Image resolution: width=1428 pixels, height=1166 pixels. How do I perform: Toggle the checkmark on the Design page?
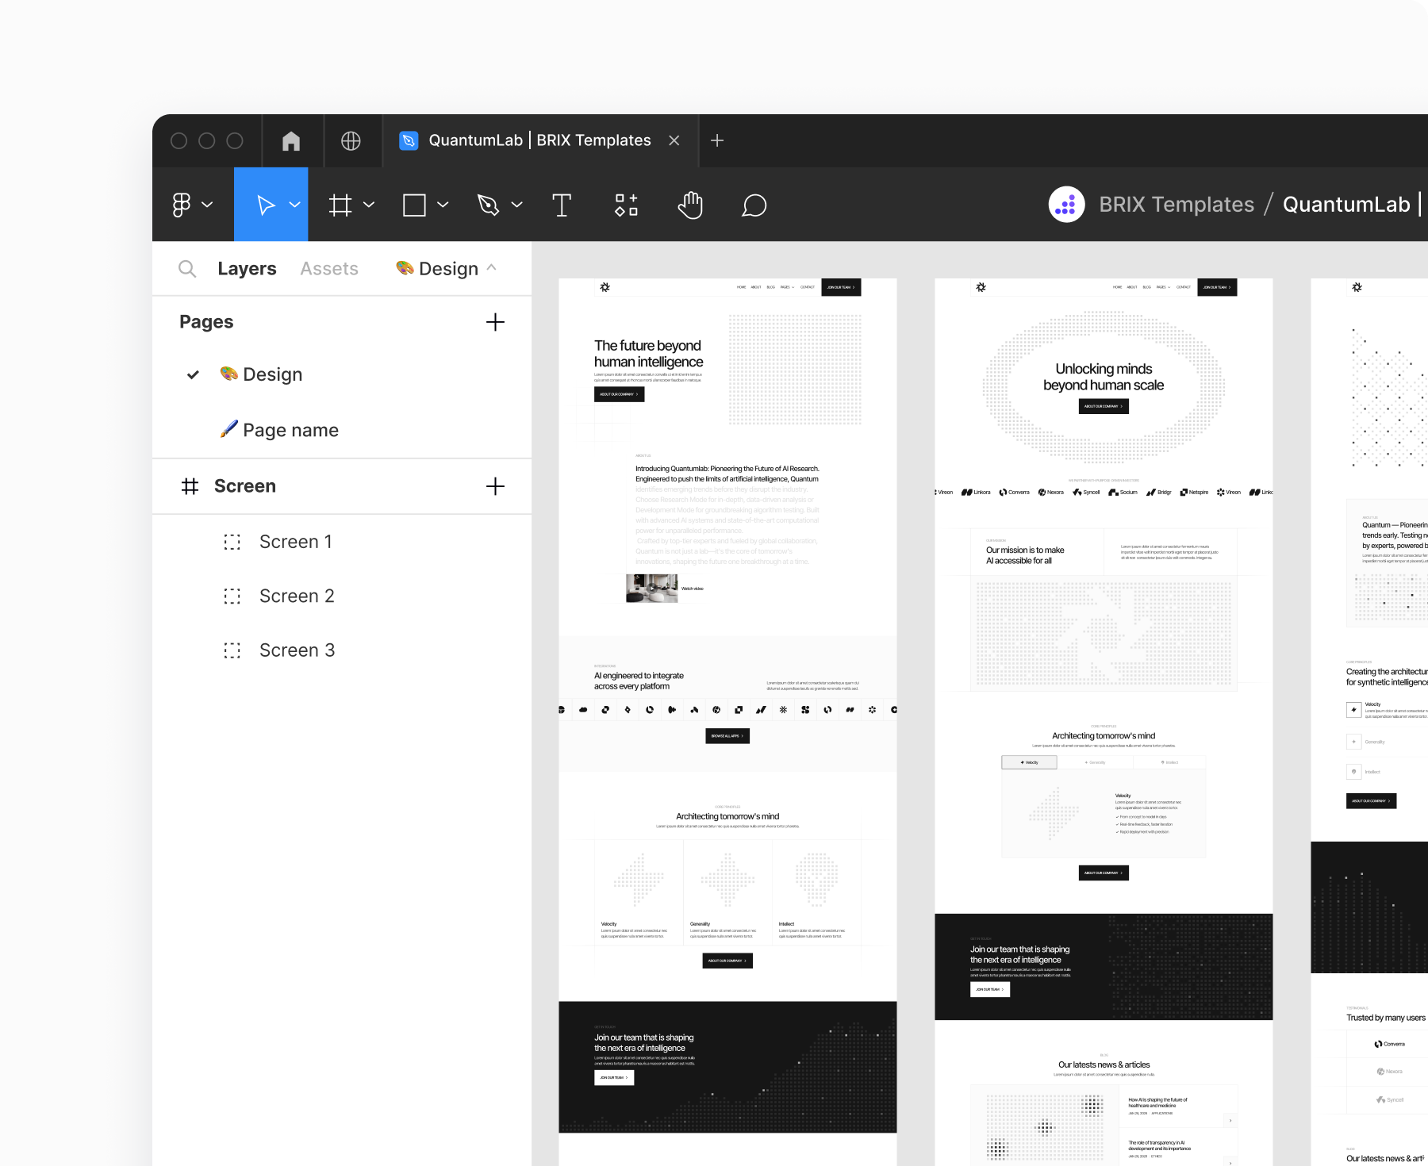[x=193, y=374]
